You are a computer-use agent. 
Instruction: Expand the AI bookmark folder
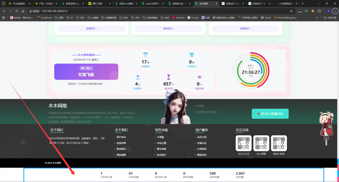click(x=70, y=18)
